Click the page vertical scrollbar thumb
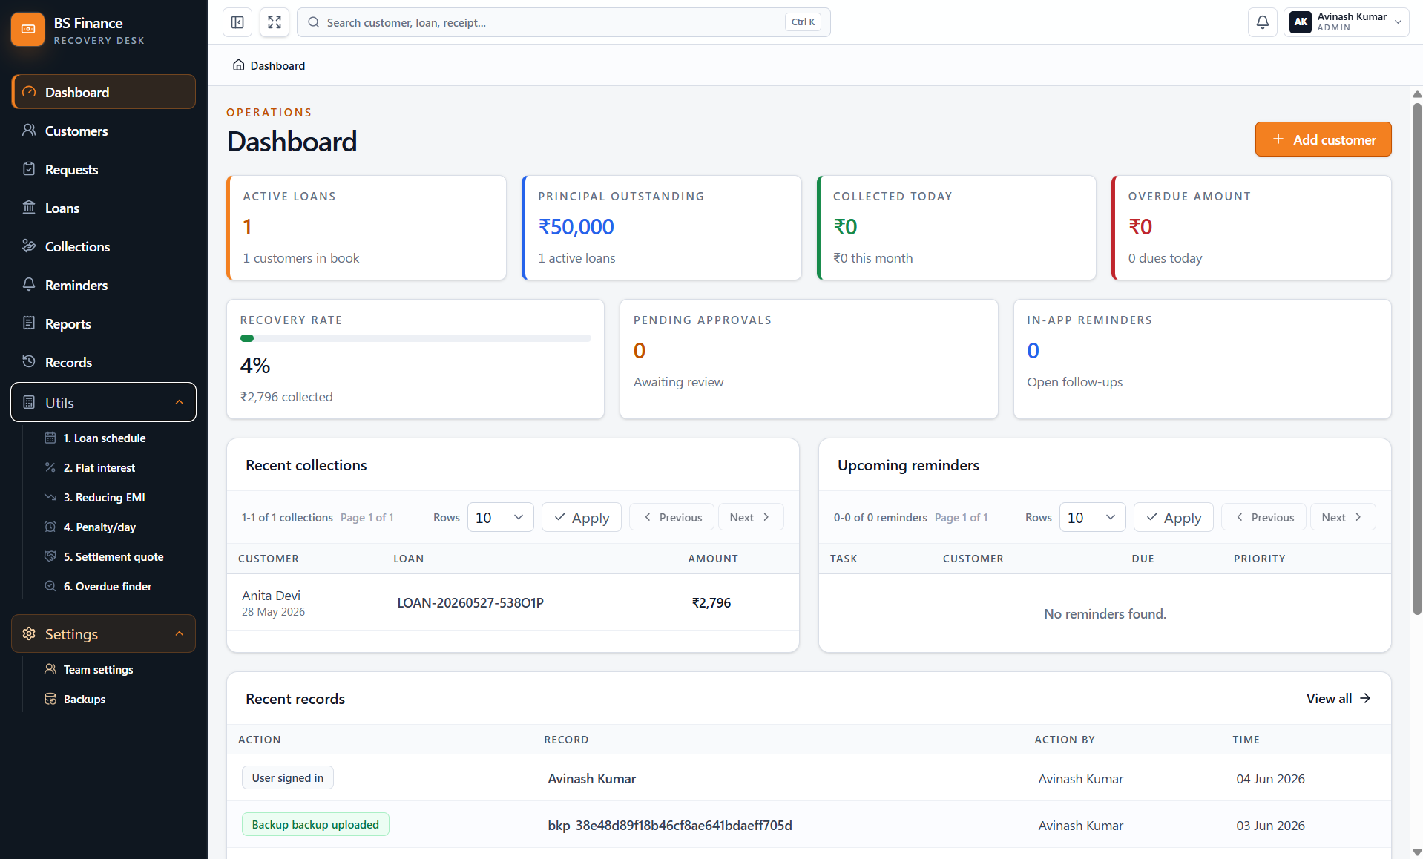The width and height of the screenshot is (1423, 859). tap(1417, 358)
